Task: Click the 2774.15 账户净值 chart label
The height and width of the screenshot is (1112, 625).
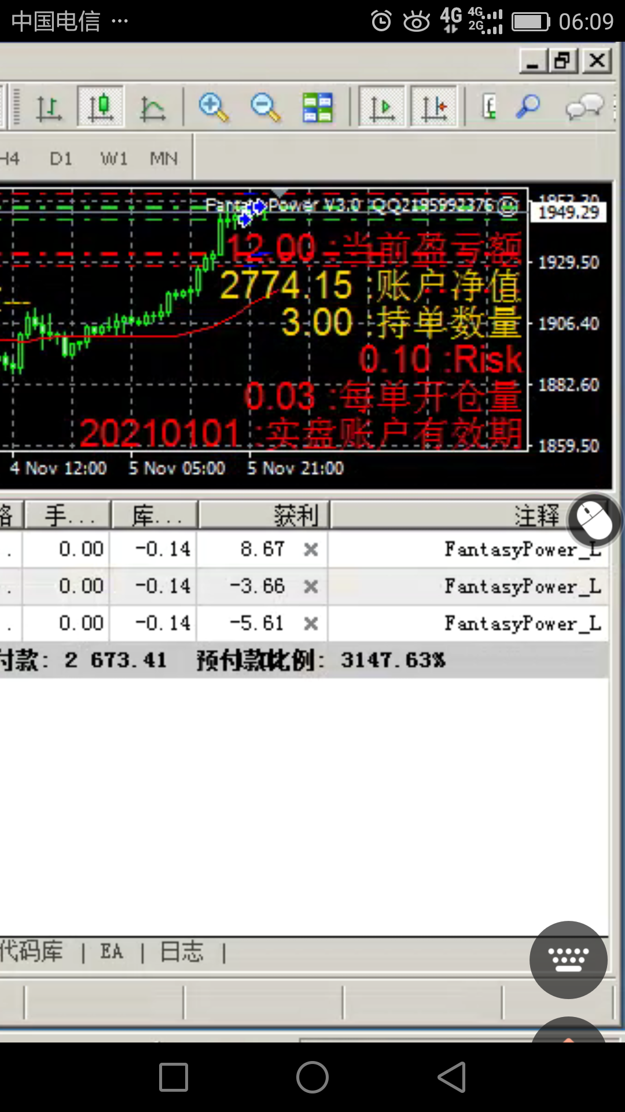Action: pos(370,286)
